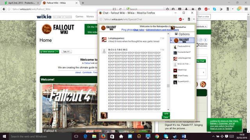
Task: Bookmark this page with the star icon
Action: coord(167,9)
